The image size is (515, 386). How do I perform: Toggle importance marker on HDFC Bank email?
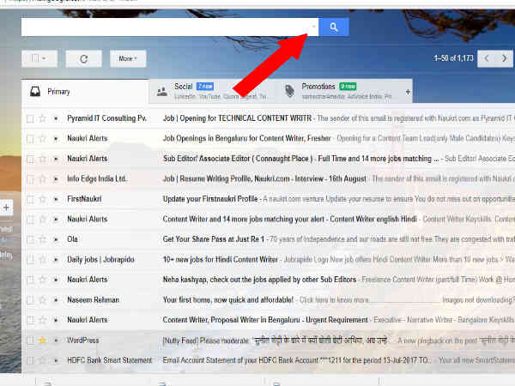point(56,360)
